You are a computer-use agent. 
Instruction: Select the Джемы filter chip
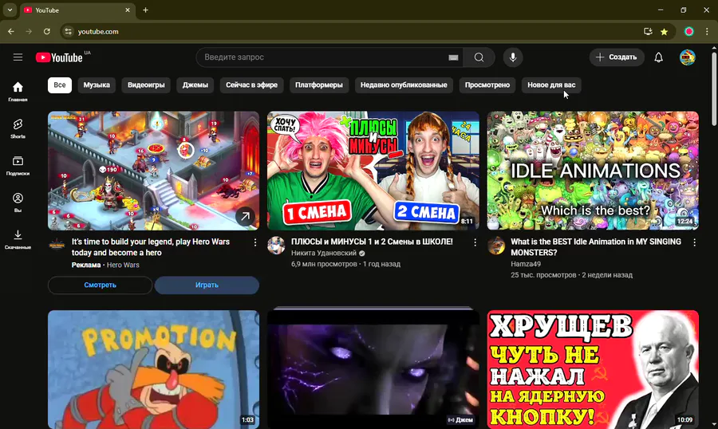195,85
